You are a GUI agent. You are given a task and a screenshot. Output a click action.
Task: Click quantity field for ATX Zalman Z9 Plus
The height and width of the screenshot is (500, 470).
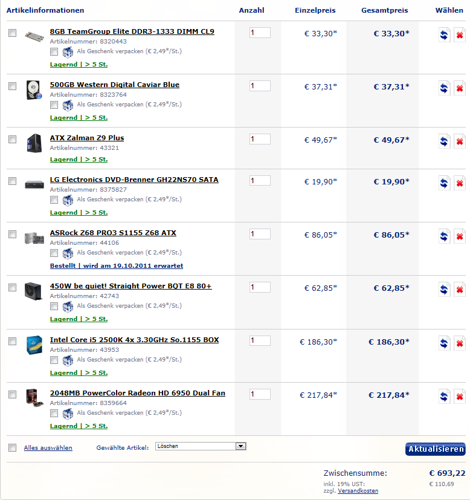click(260, 139)
